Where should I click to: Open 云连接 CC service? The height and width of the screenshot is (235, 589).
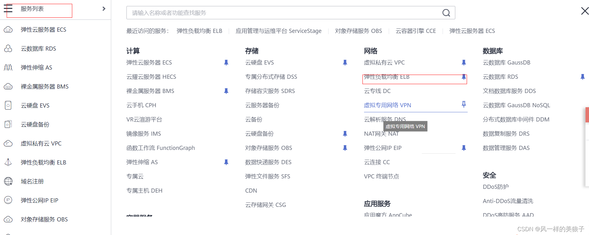377,162
